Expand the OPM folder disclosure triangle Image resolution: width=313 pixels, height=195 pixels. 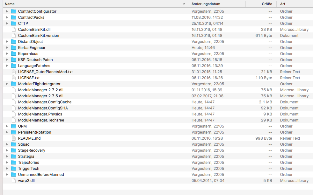point(7,126)
